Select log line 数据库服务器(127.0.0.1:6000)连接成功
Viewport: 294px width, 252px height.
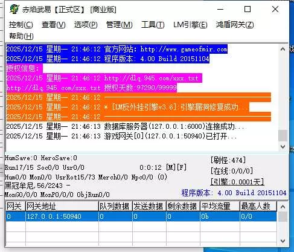point(126,126)
